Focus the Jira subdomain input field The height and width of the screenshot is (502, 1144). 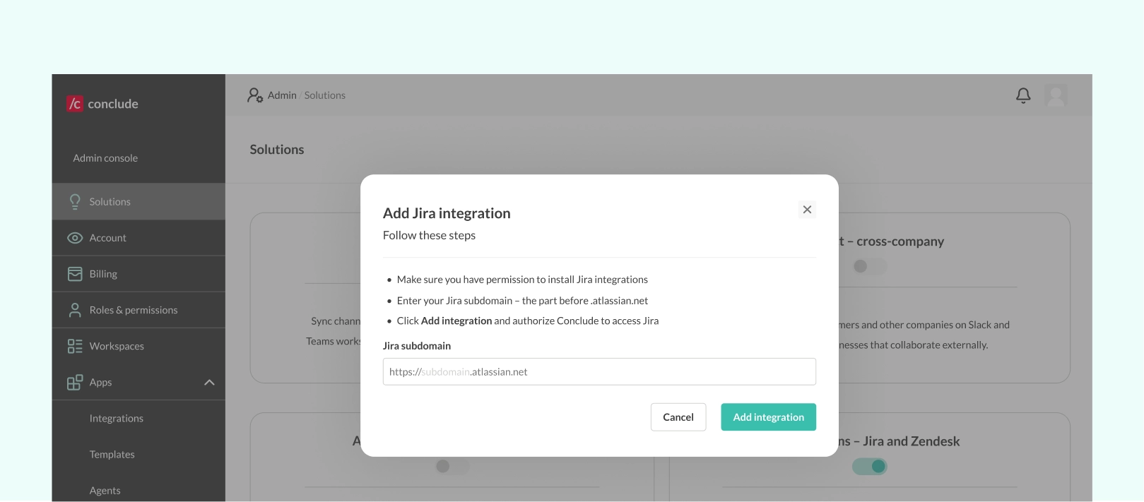click(599, 371)
